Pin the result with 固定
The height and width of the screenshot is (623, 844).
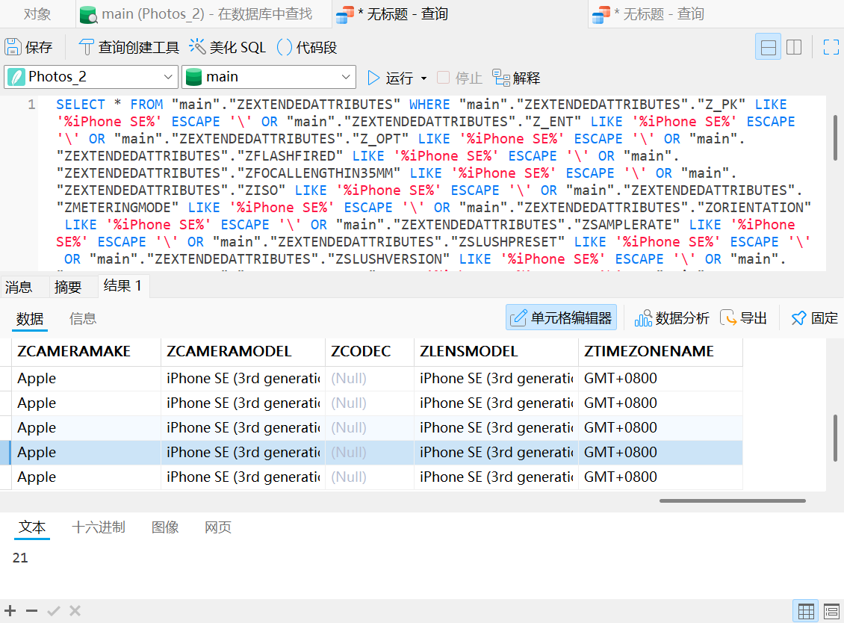814,318
